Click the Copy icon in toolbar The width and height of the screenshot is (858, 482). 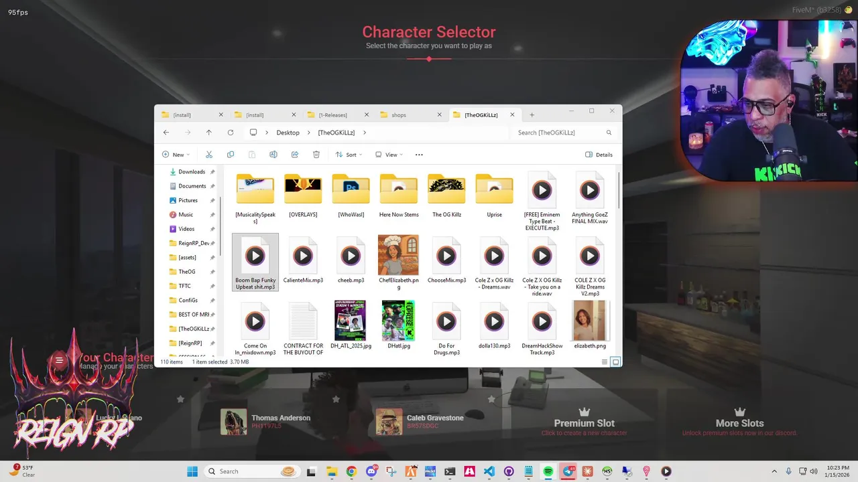point(231,155)
